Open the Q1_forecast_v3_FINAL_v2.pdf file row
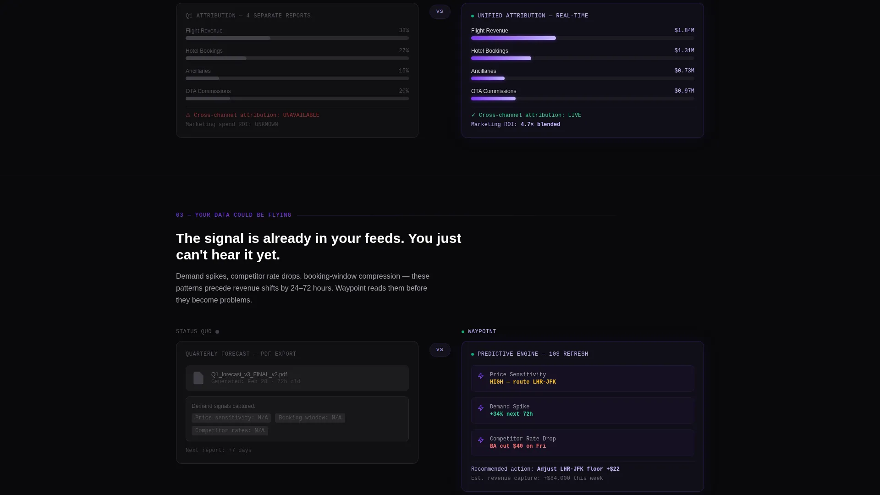 (x=297, y=378)
